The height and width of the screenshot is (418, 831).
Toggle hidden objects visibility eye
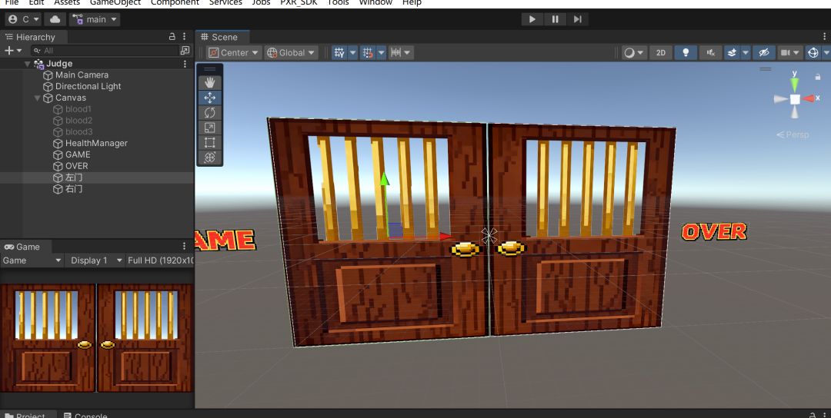(x=764, y=52)
